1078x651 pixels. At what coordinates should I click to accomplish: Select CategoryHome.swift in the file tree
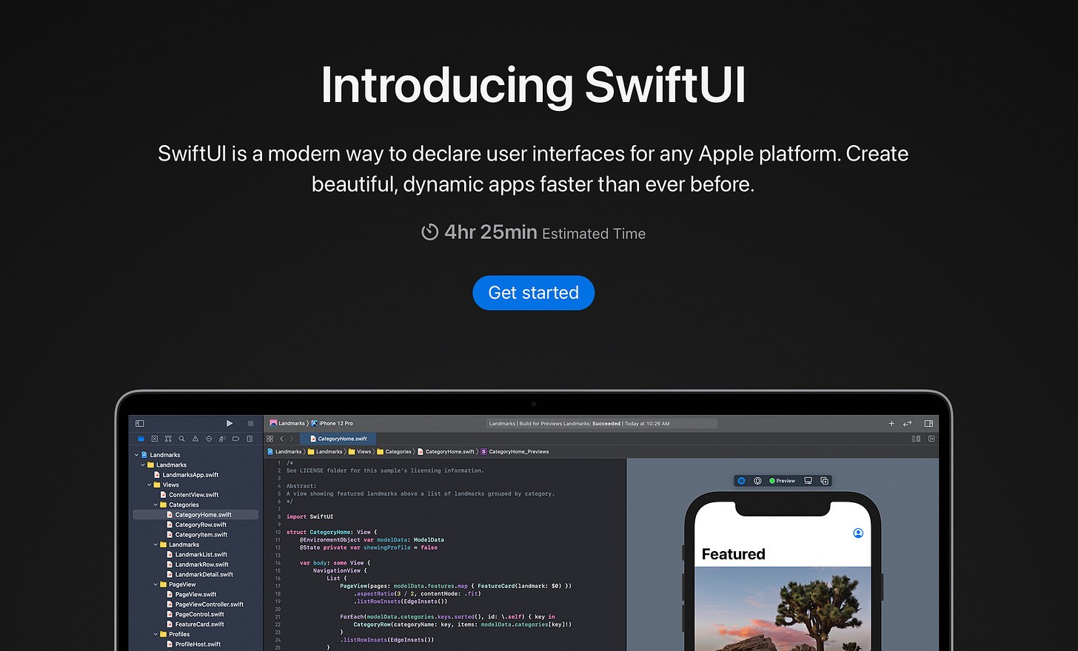pyautogui.click(x=195, y=515)
